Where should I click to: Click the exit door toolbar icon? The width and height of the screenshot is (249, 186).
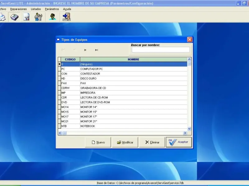click(x=66, y=17)
